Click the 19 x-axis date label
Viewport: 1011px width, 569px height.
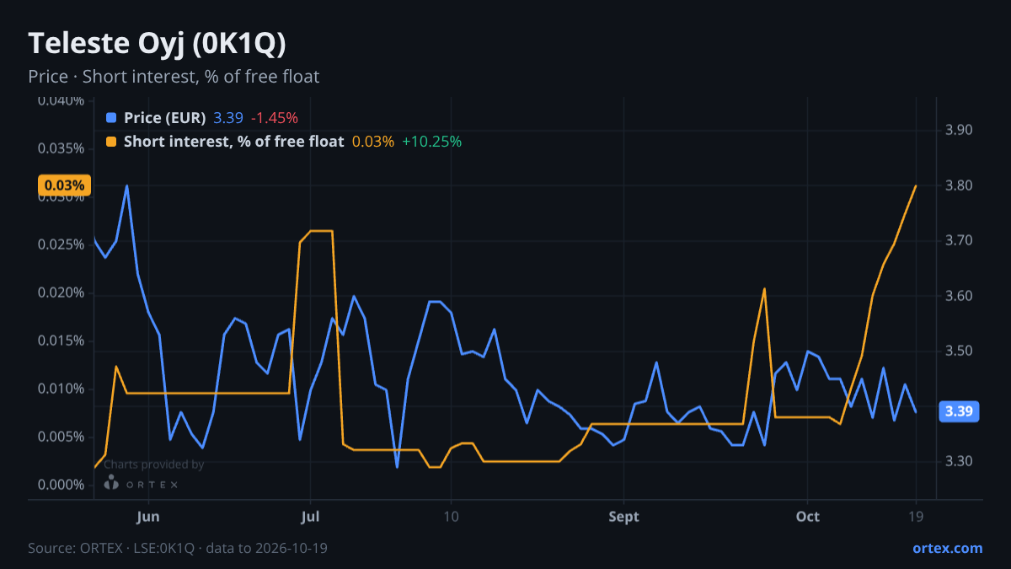[916, 516]
